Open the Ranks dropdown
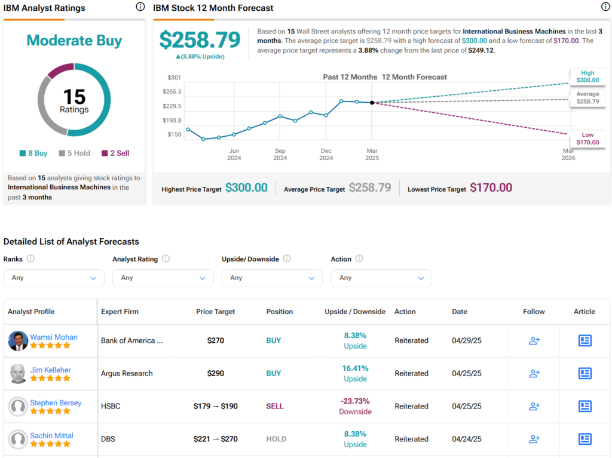The width and height of the screenshot is (612, 458). point(54,278)
